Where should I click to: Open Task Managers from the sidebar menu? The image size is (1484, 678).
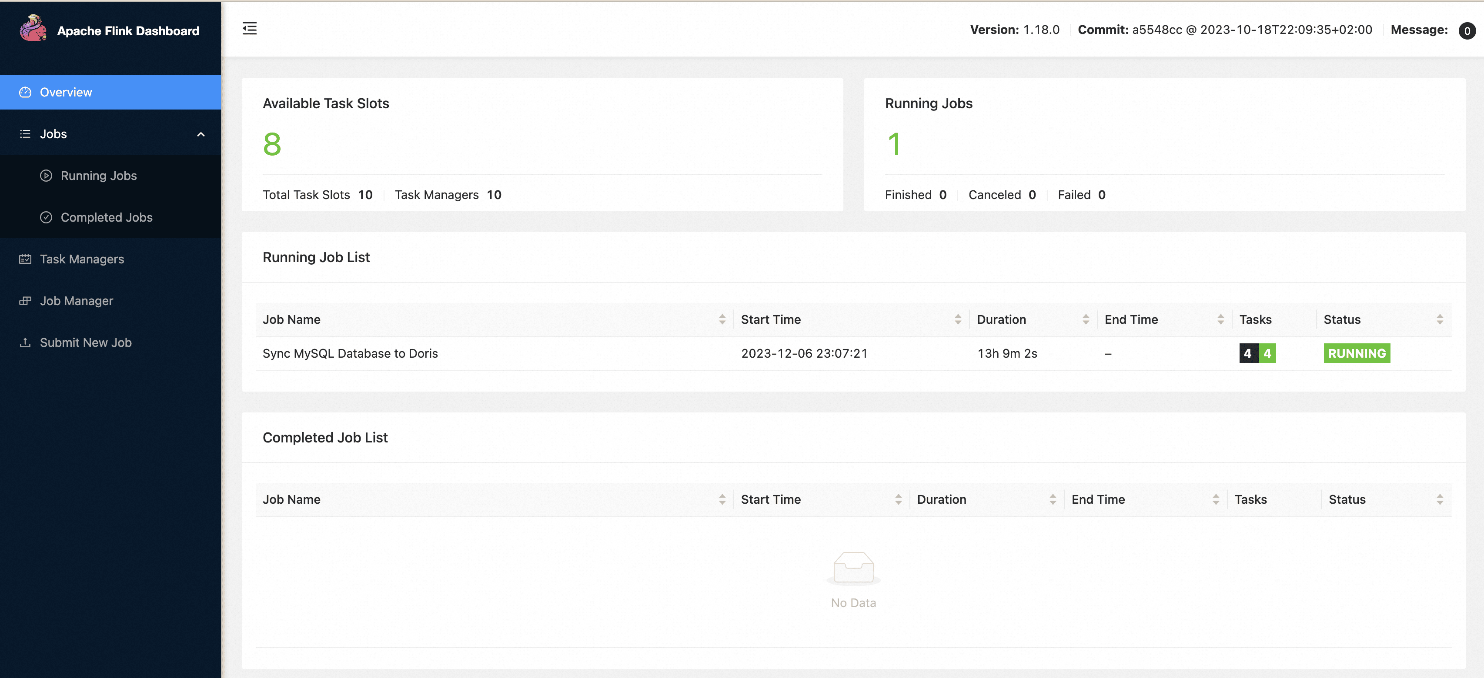click(82, 259)
